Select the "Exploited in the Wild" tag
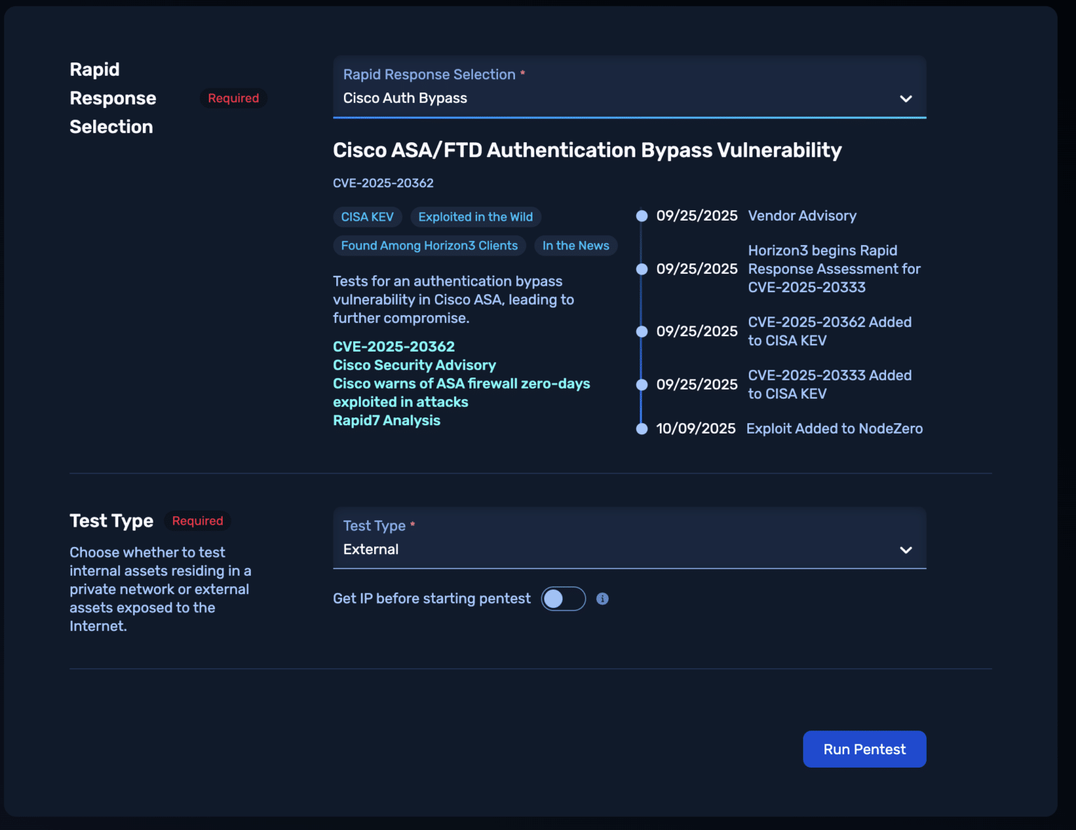This screenshot has height=830, width=1076. (475, 216)
